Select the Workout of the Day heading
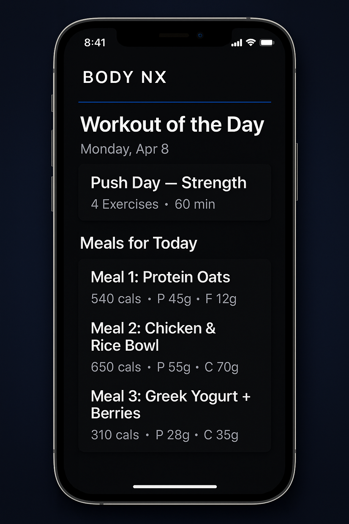 click(x=172, y=124)
